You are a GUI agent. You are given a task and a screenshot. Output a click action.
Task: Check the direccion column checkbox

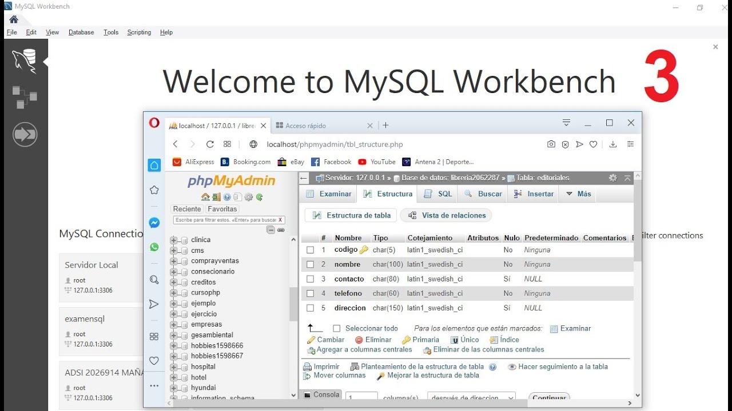(x=310, y=308)
